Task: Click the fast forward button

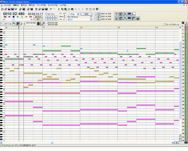Action: click(x=26, y=17)
